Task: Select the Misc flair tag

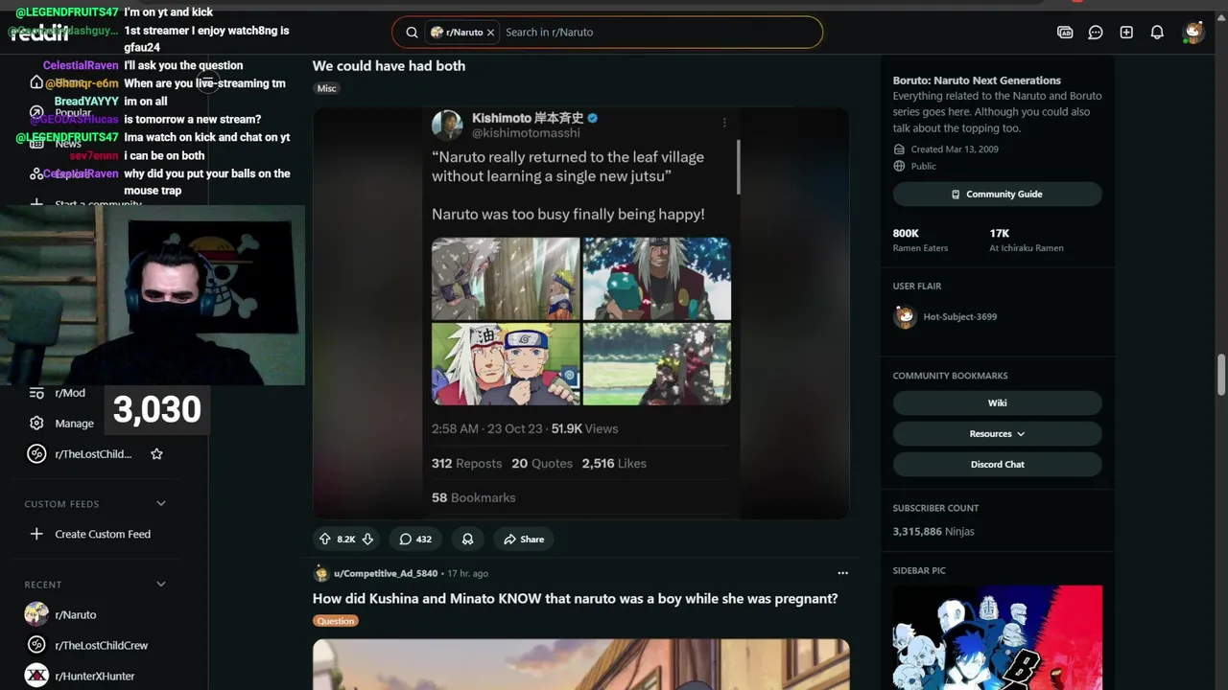Action: point(327,88)
